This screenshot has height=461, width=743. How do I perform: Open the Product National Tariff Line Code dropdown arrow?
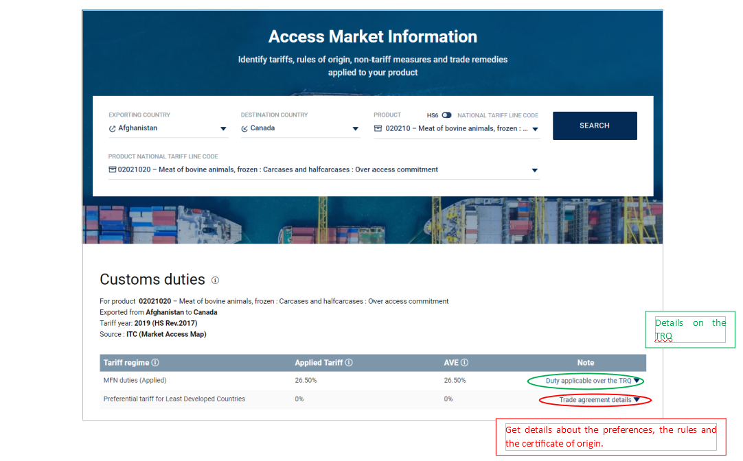pos(534,170)
